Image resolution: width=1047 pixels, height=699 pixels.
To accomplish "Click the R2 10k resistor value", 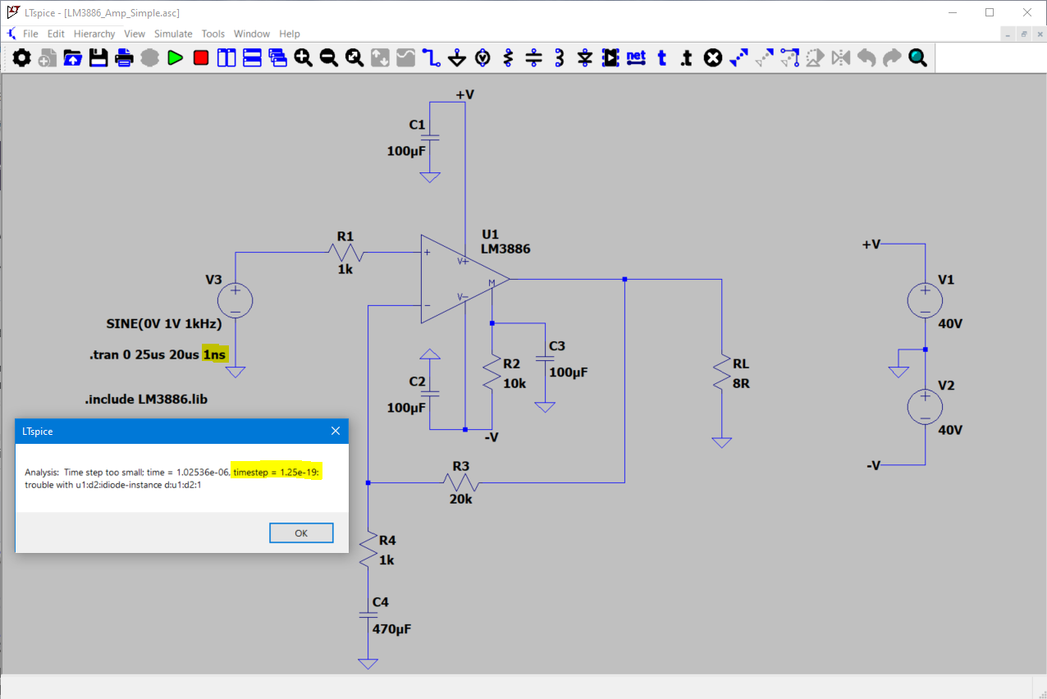I will (x=514, y=383).
